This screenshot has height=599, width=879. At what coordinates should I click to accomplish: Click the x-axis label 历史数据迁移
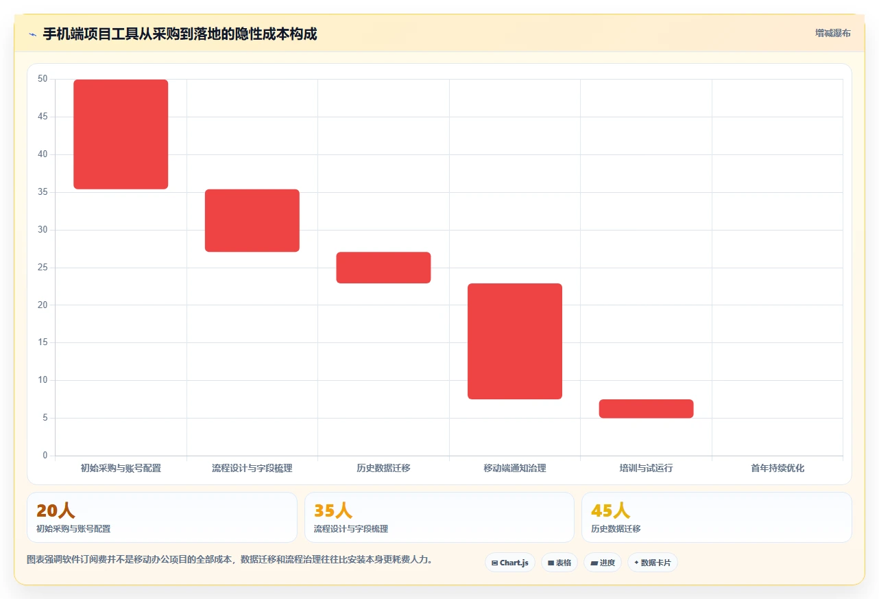[x=383, y=468]
